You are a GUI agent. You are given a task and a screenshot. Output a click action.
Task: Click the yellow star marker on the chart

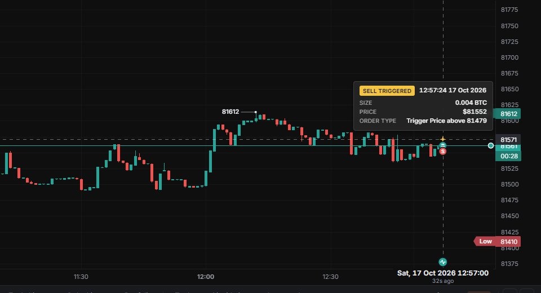[x=443, y=139]
